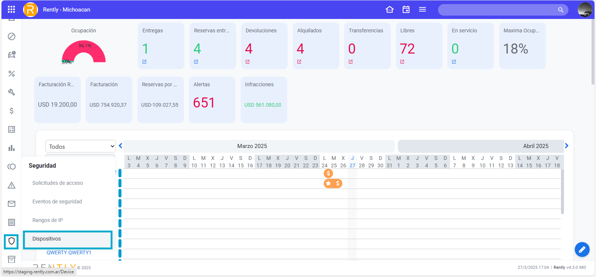Click the dollar sign sidebar icon
Viewport: 596px width, 277px height.
(12, 111)
